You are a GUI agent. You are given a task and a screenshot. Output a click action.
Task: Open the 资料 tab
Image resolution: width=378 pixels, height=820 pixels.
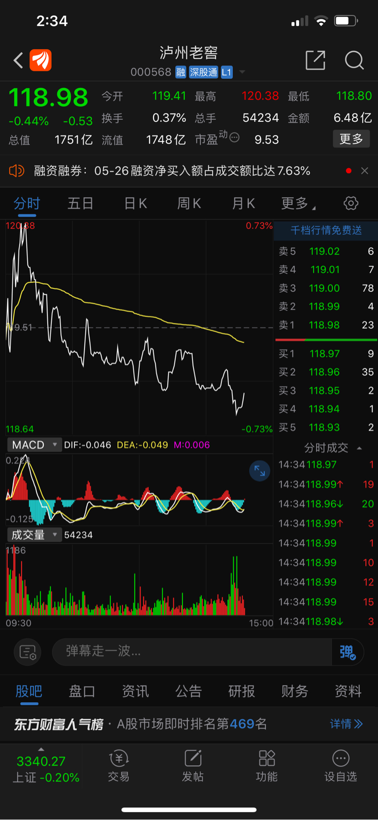click(x=348, y=691)
